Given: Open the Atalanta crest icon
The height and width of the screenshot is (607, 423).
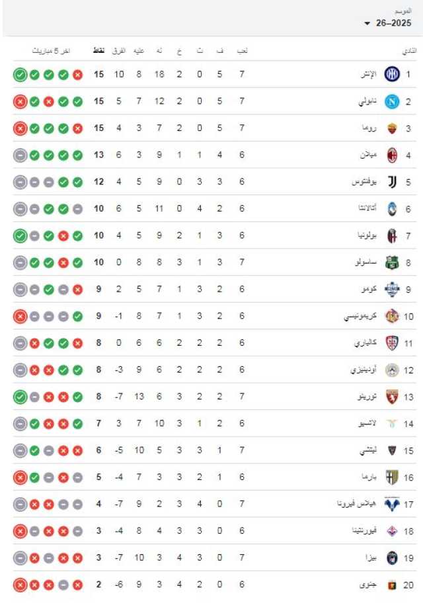Looking at the screenshot, I should [392, 209].
